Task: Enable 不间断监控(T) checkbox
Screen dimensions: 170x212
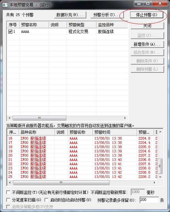Action: click(8, 192)
